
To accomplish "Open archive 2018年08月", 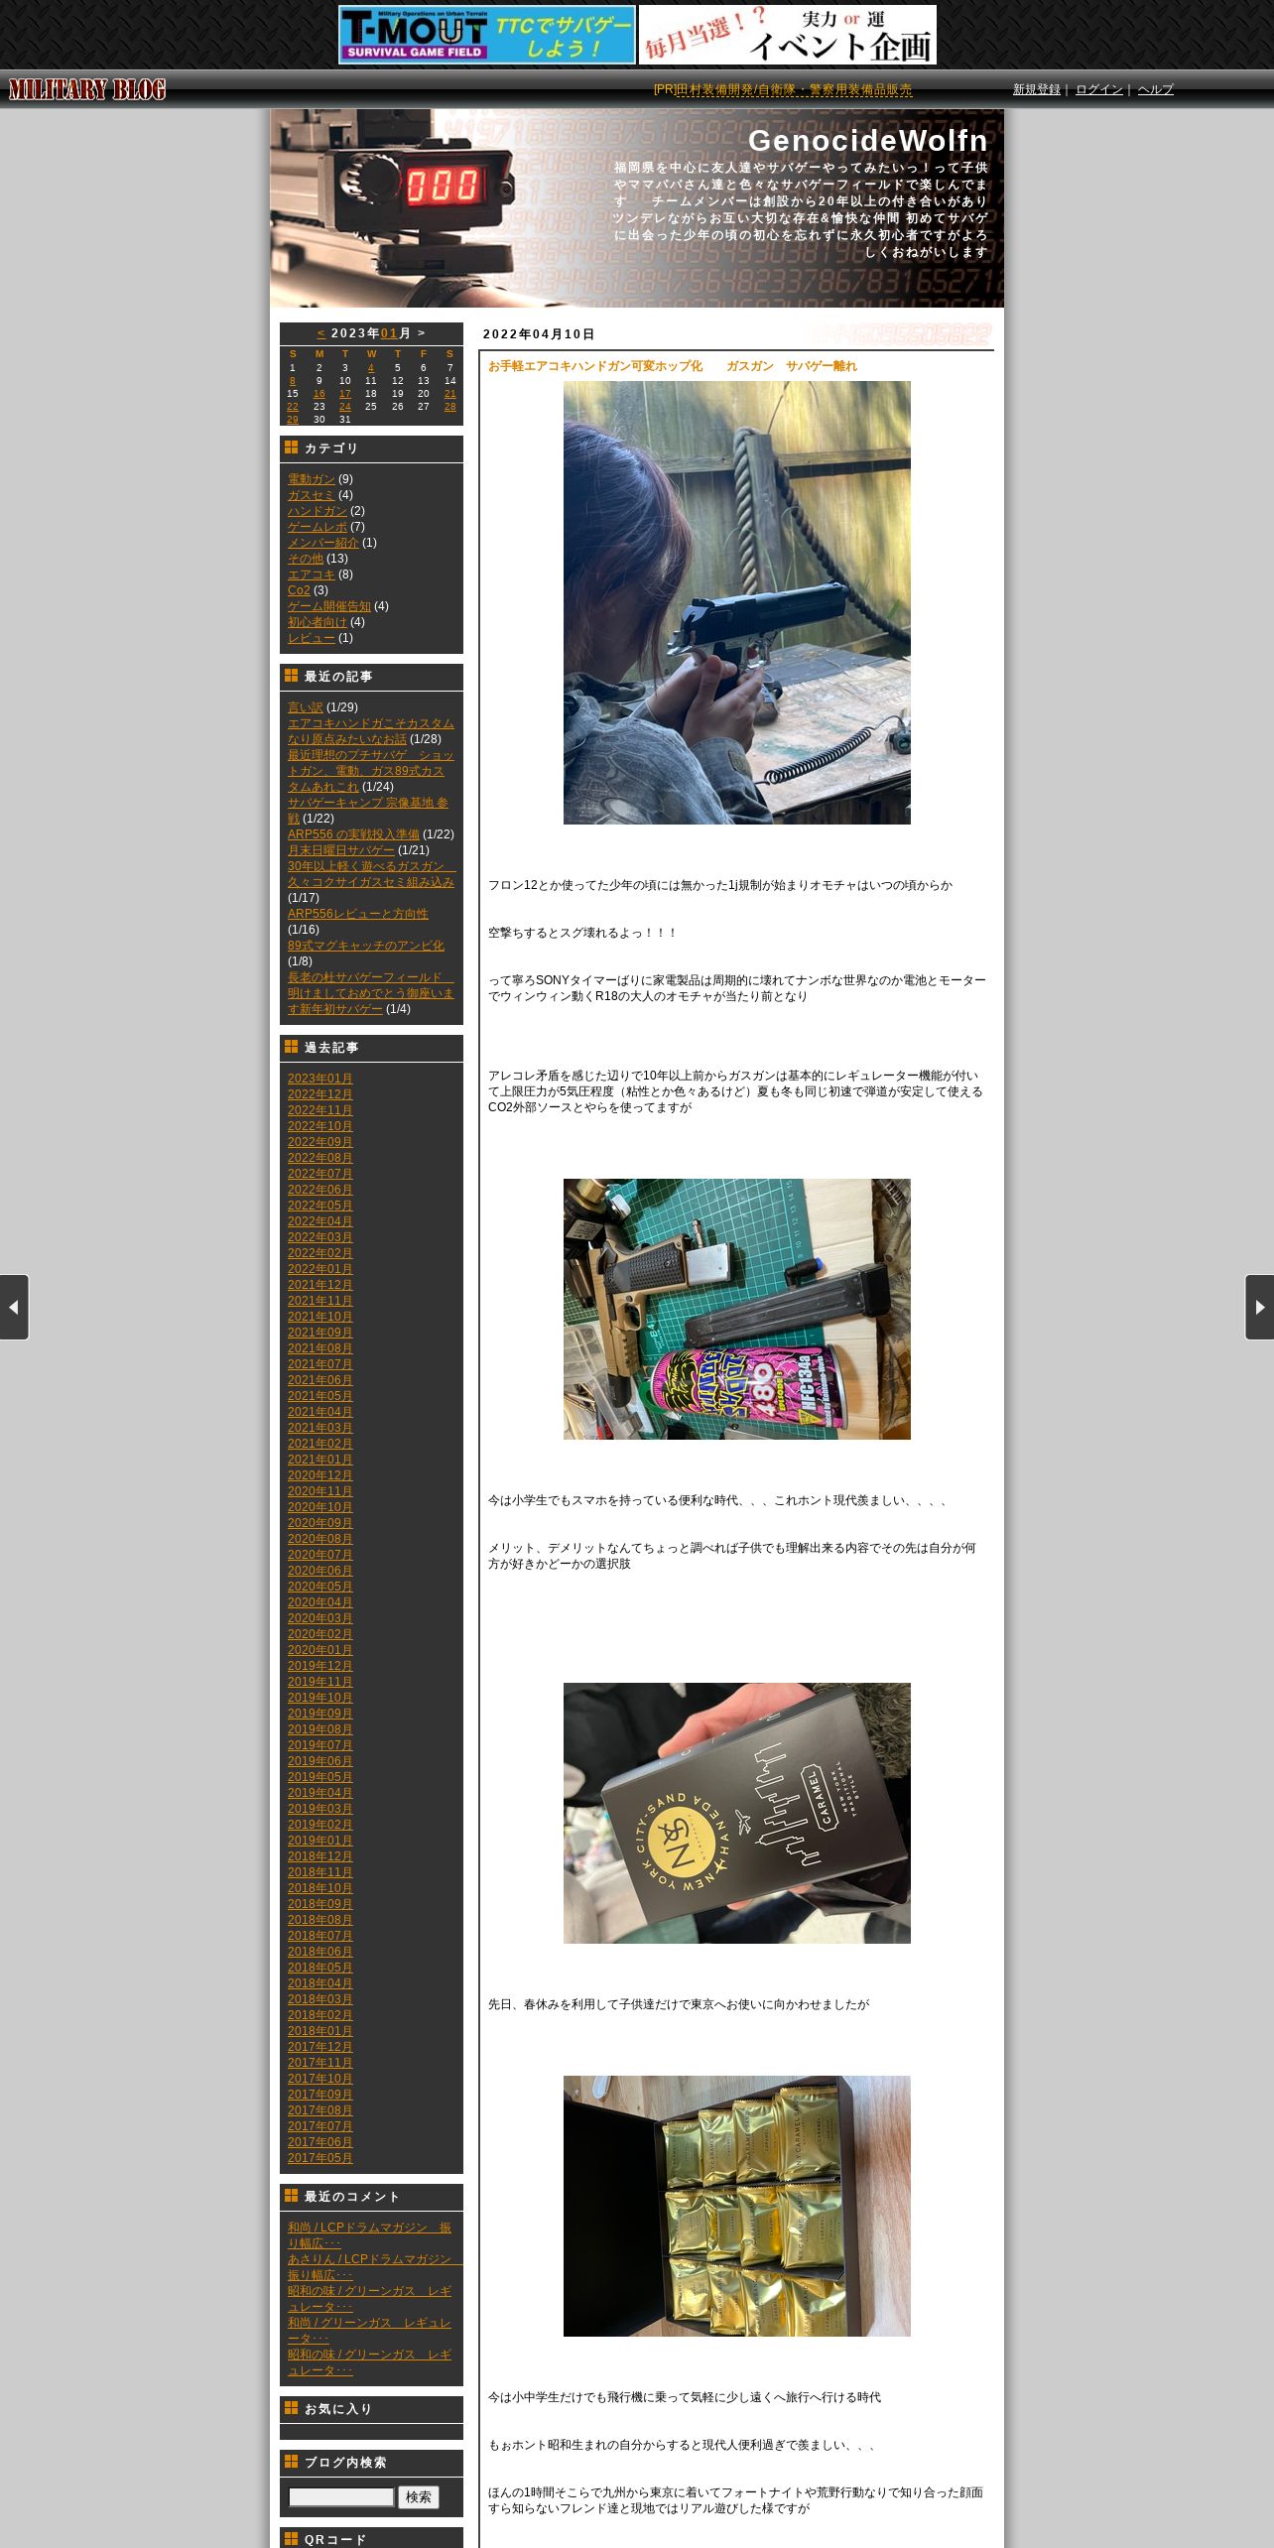I will 320,1920.
